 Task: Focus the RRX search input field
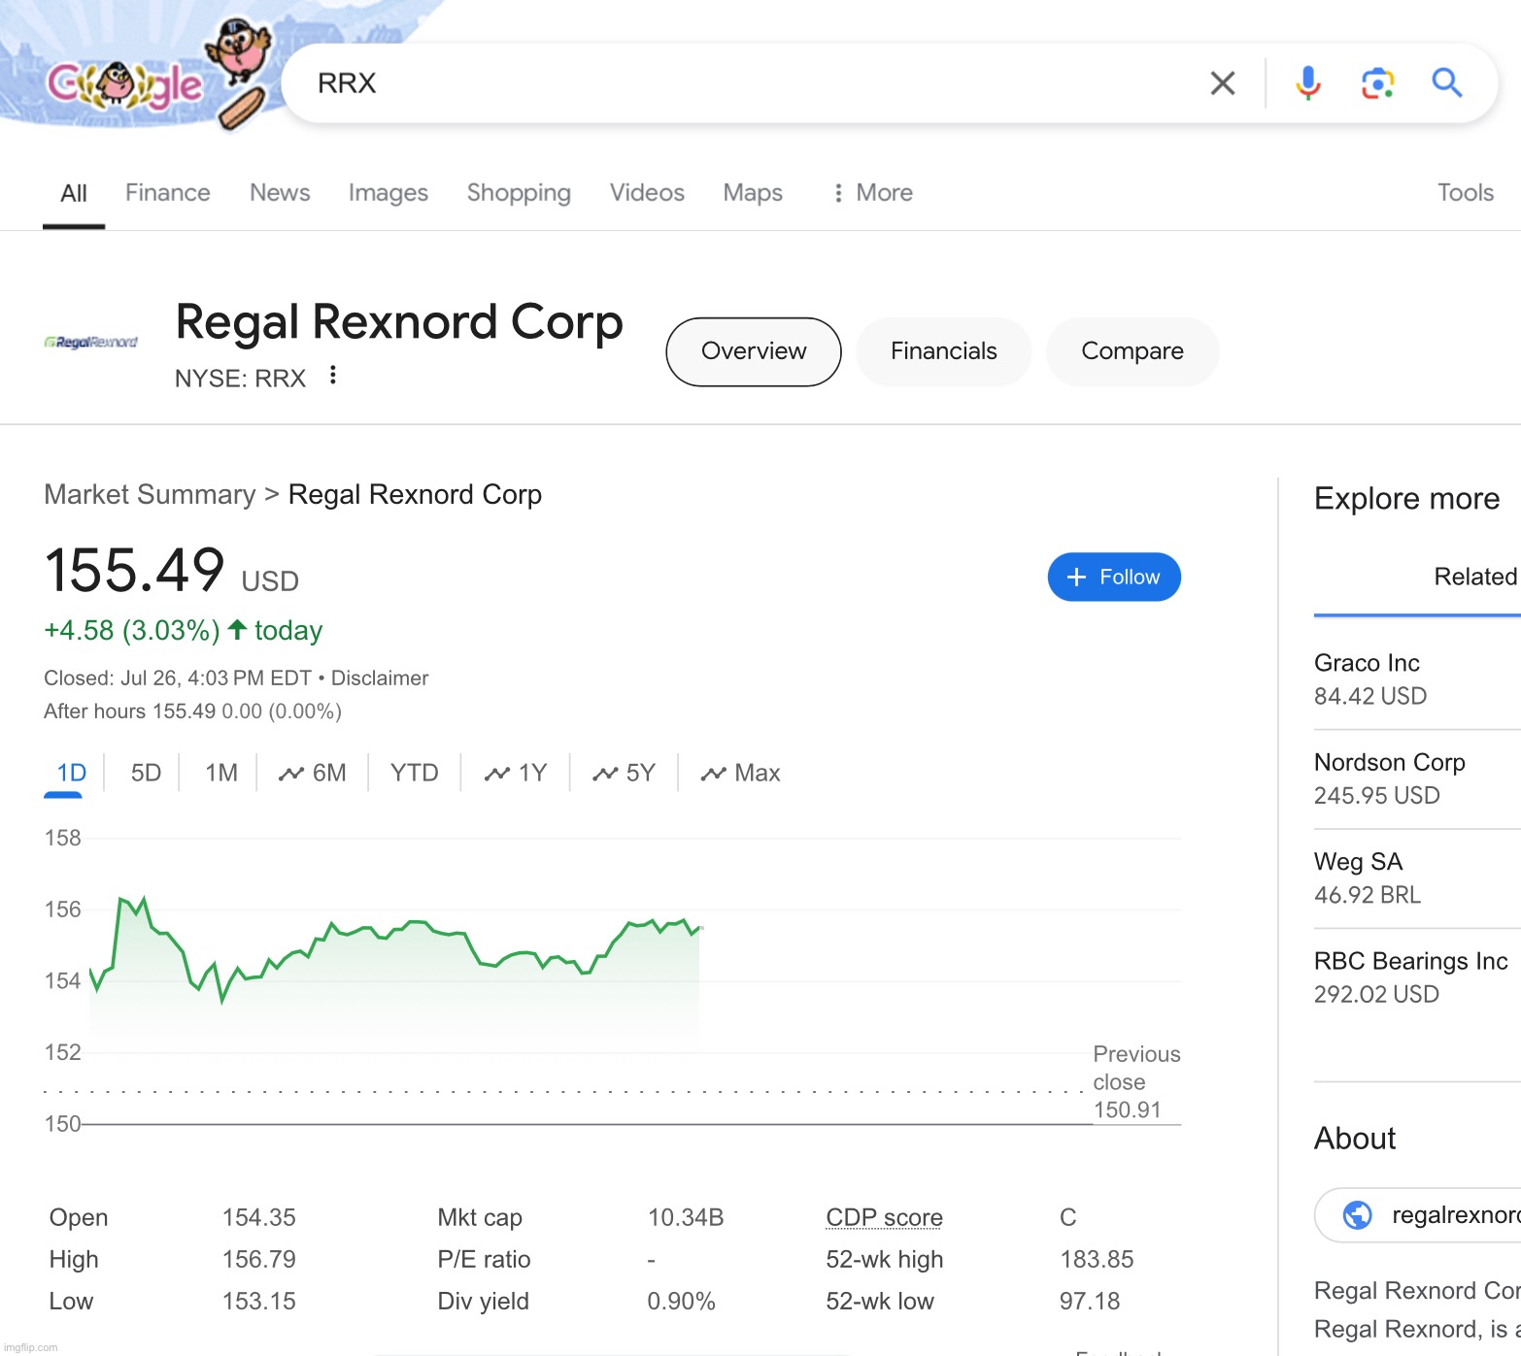[748, 83]
